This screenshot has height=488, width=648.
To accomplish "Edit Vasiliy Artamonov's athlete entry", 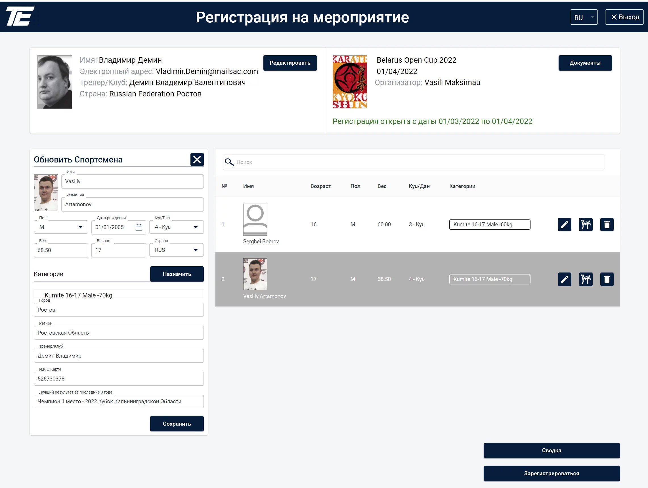I will pyautogui.click(x=565, y=279).
